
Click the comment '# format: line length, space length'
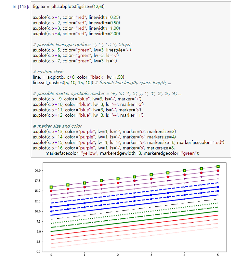tap(130, 83)
